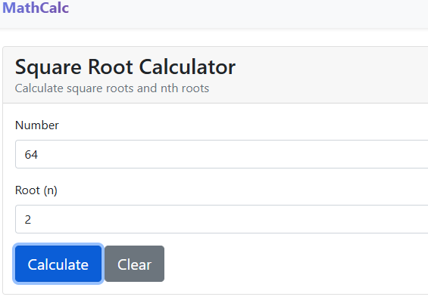The height and width of the screenshot is (303, 428).
Task: Focus the Root (n) input field
Action: 222,219
